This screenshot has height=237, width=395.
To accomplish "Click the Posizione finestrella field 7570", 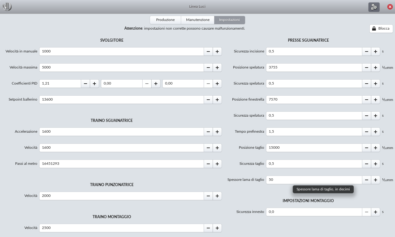I will click(314, 100).
